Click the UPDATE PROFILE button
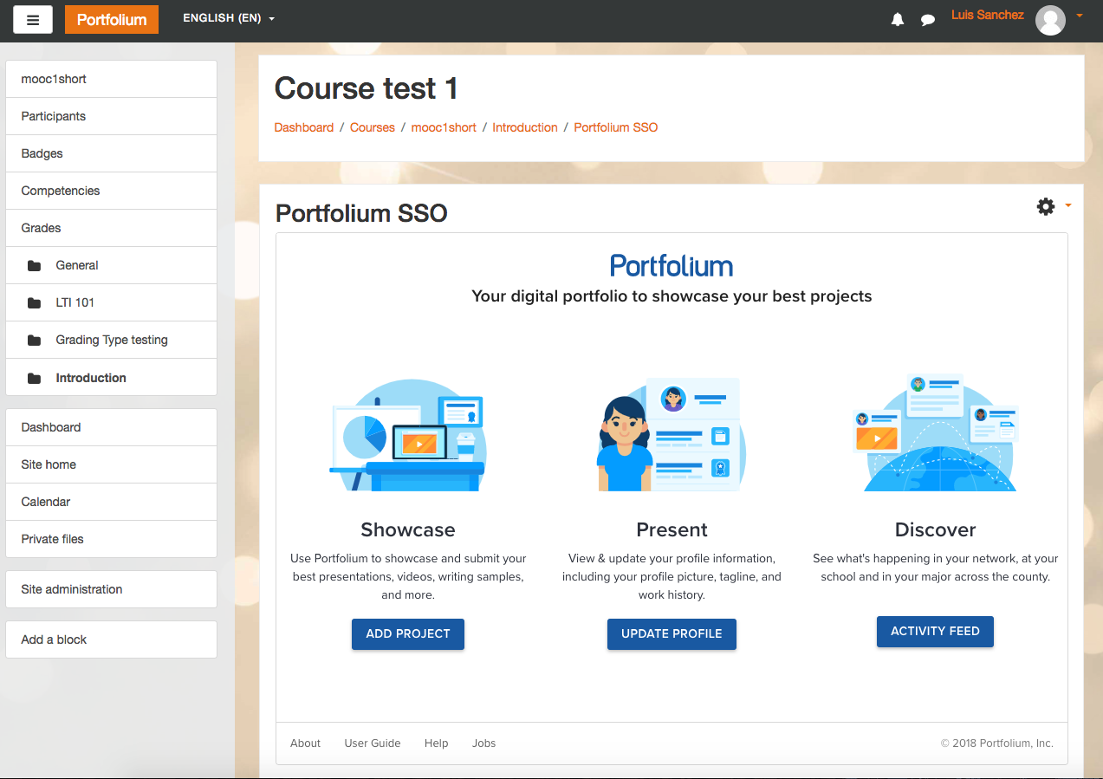 (672, 634)
